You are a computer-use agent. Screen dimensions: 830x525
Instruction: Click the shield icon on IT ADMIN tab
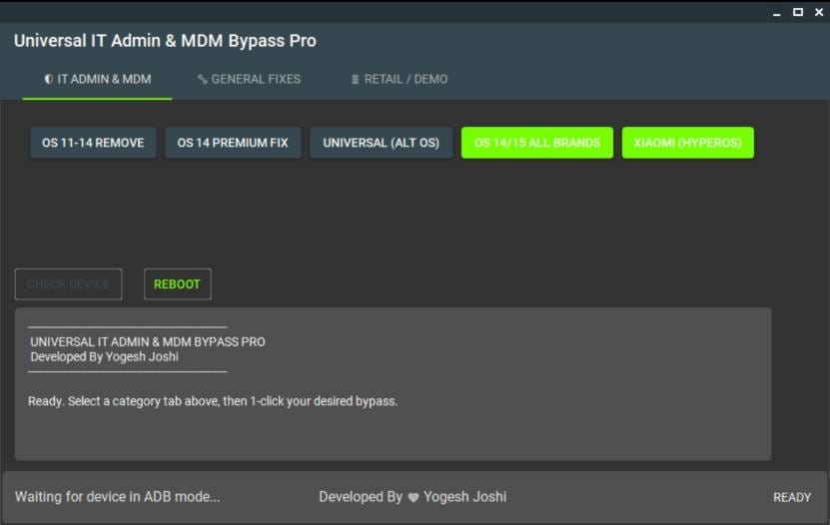[49, 79]
